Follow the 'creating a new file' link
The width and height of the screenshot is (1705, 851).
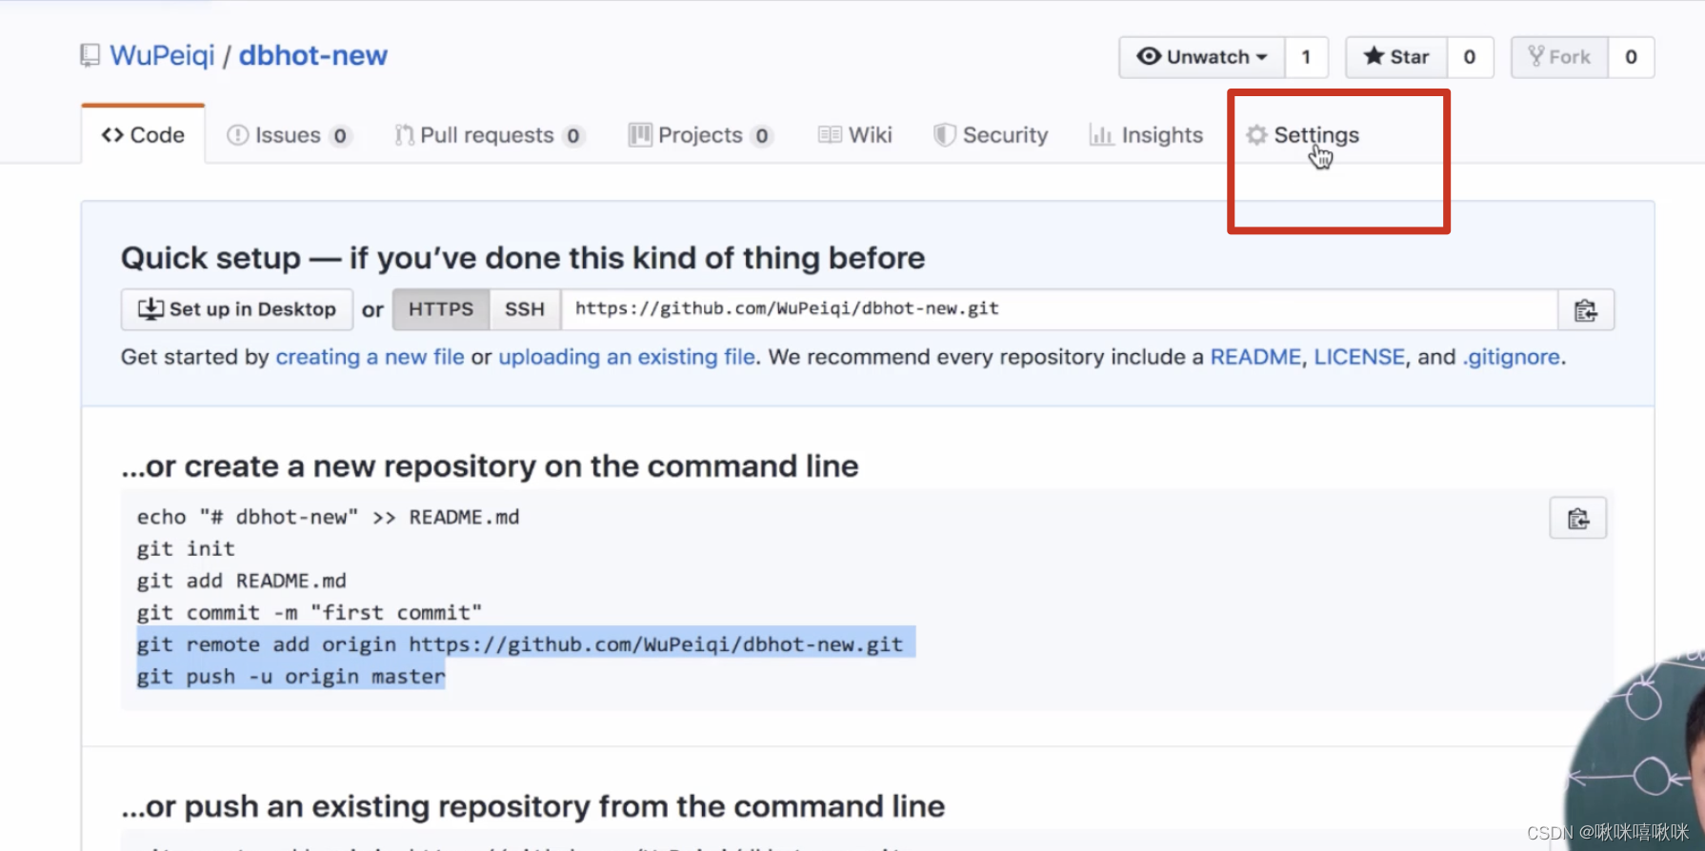coord(370,357)
